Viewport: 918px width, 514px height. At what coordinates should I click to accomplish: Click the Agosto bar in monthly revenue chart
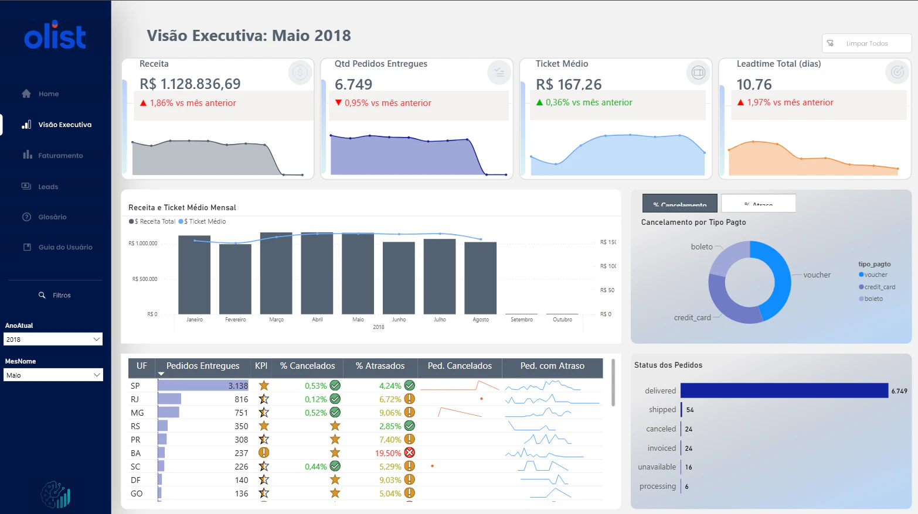pos(481,277)
